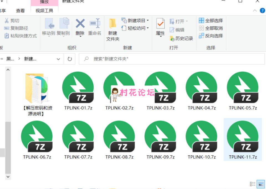Image resolution: width=266 pixels, height=189 pixels.
Task: Click the 新建... breadcrumb path segment
Action: 30,59
